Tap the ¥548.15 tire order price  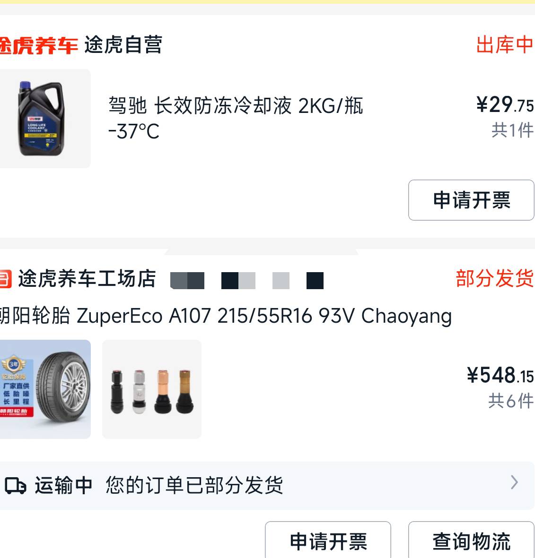[500, 376]
